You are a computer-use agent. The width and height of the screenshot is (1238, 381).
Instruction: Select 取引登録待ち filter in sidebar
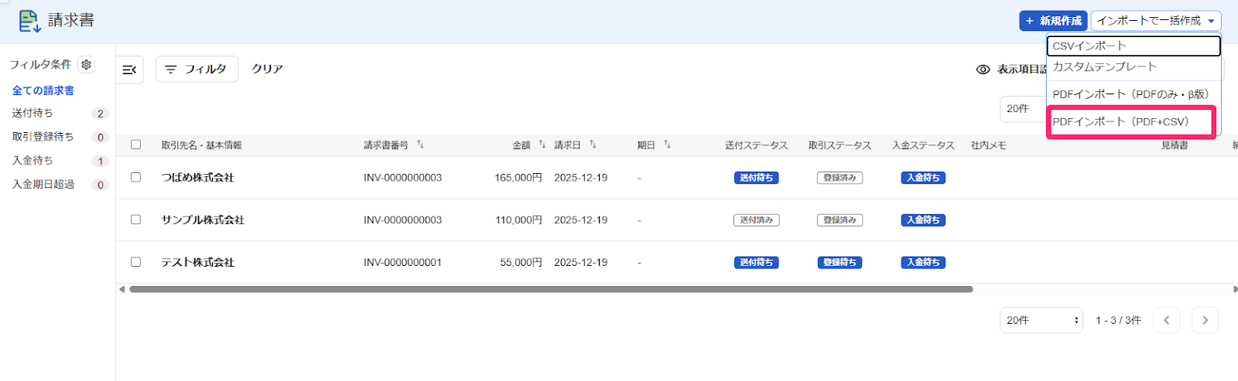pos(43,137)
